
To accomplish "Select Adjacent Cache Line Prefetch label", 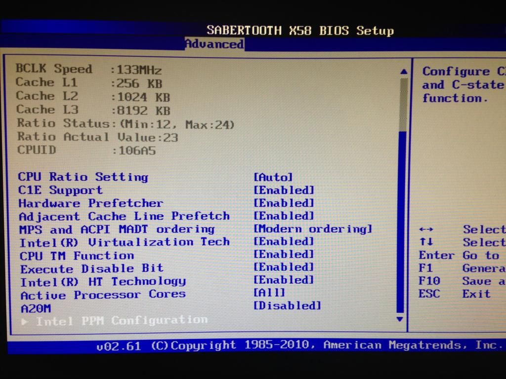I will click(124, 216).
